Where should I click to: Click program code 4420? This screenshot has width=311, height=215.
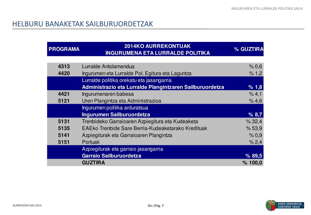[x=64, y=73]
